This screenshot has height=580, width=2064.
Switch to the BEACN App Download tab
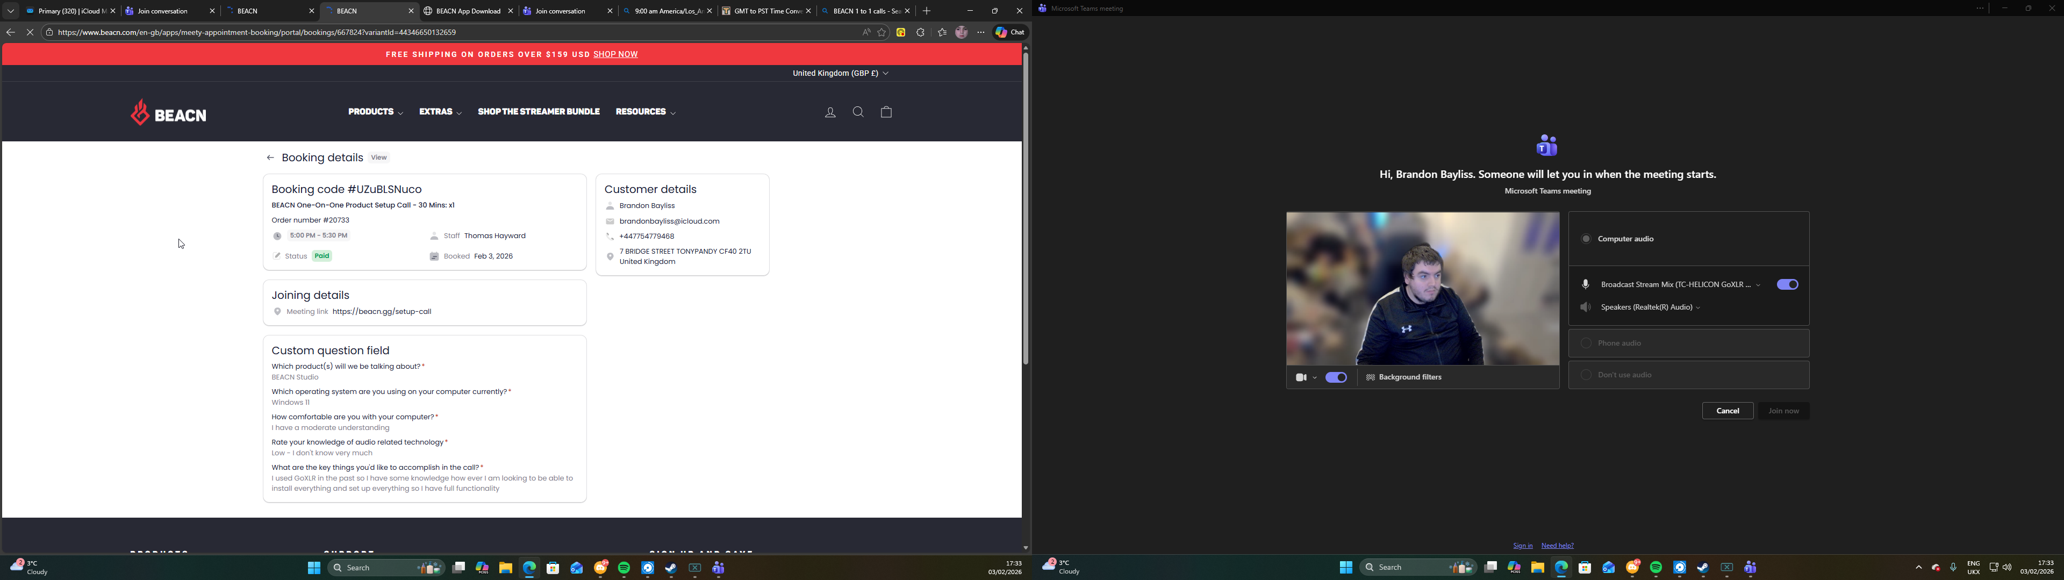click(x=468, y=11)
